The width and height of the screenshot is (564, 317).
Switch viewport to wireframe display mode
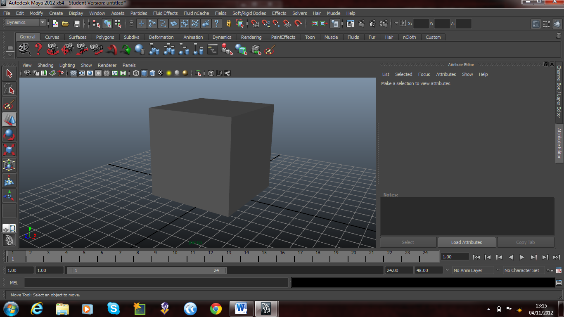pos(136,73)
